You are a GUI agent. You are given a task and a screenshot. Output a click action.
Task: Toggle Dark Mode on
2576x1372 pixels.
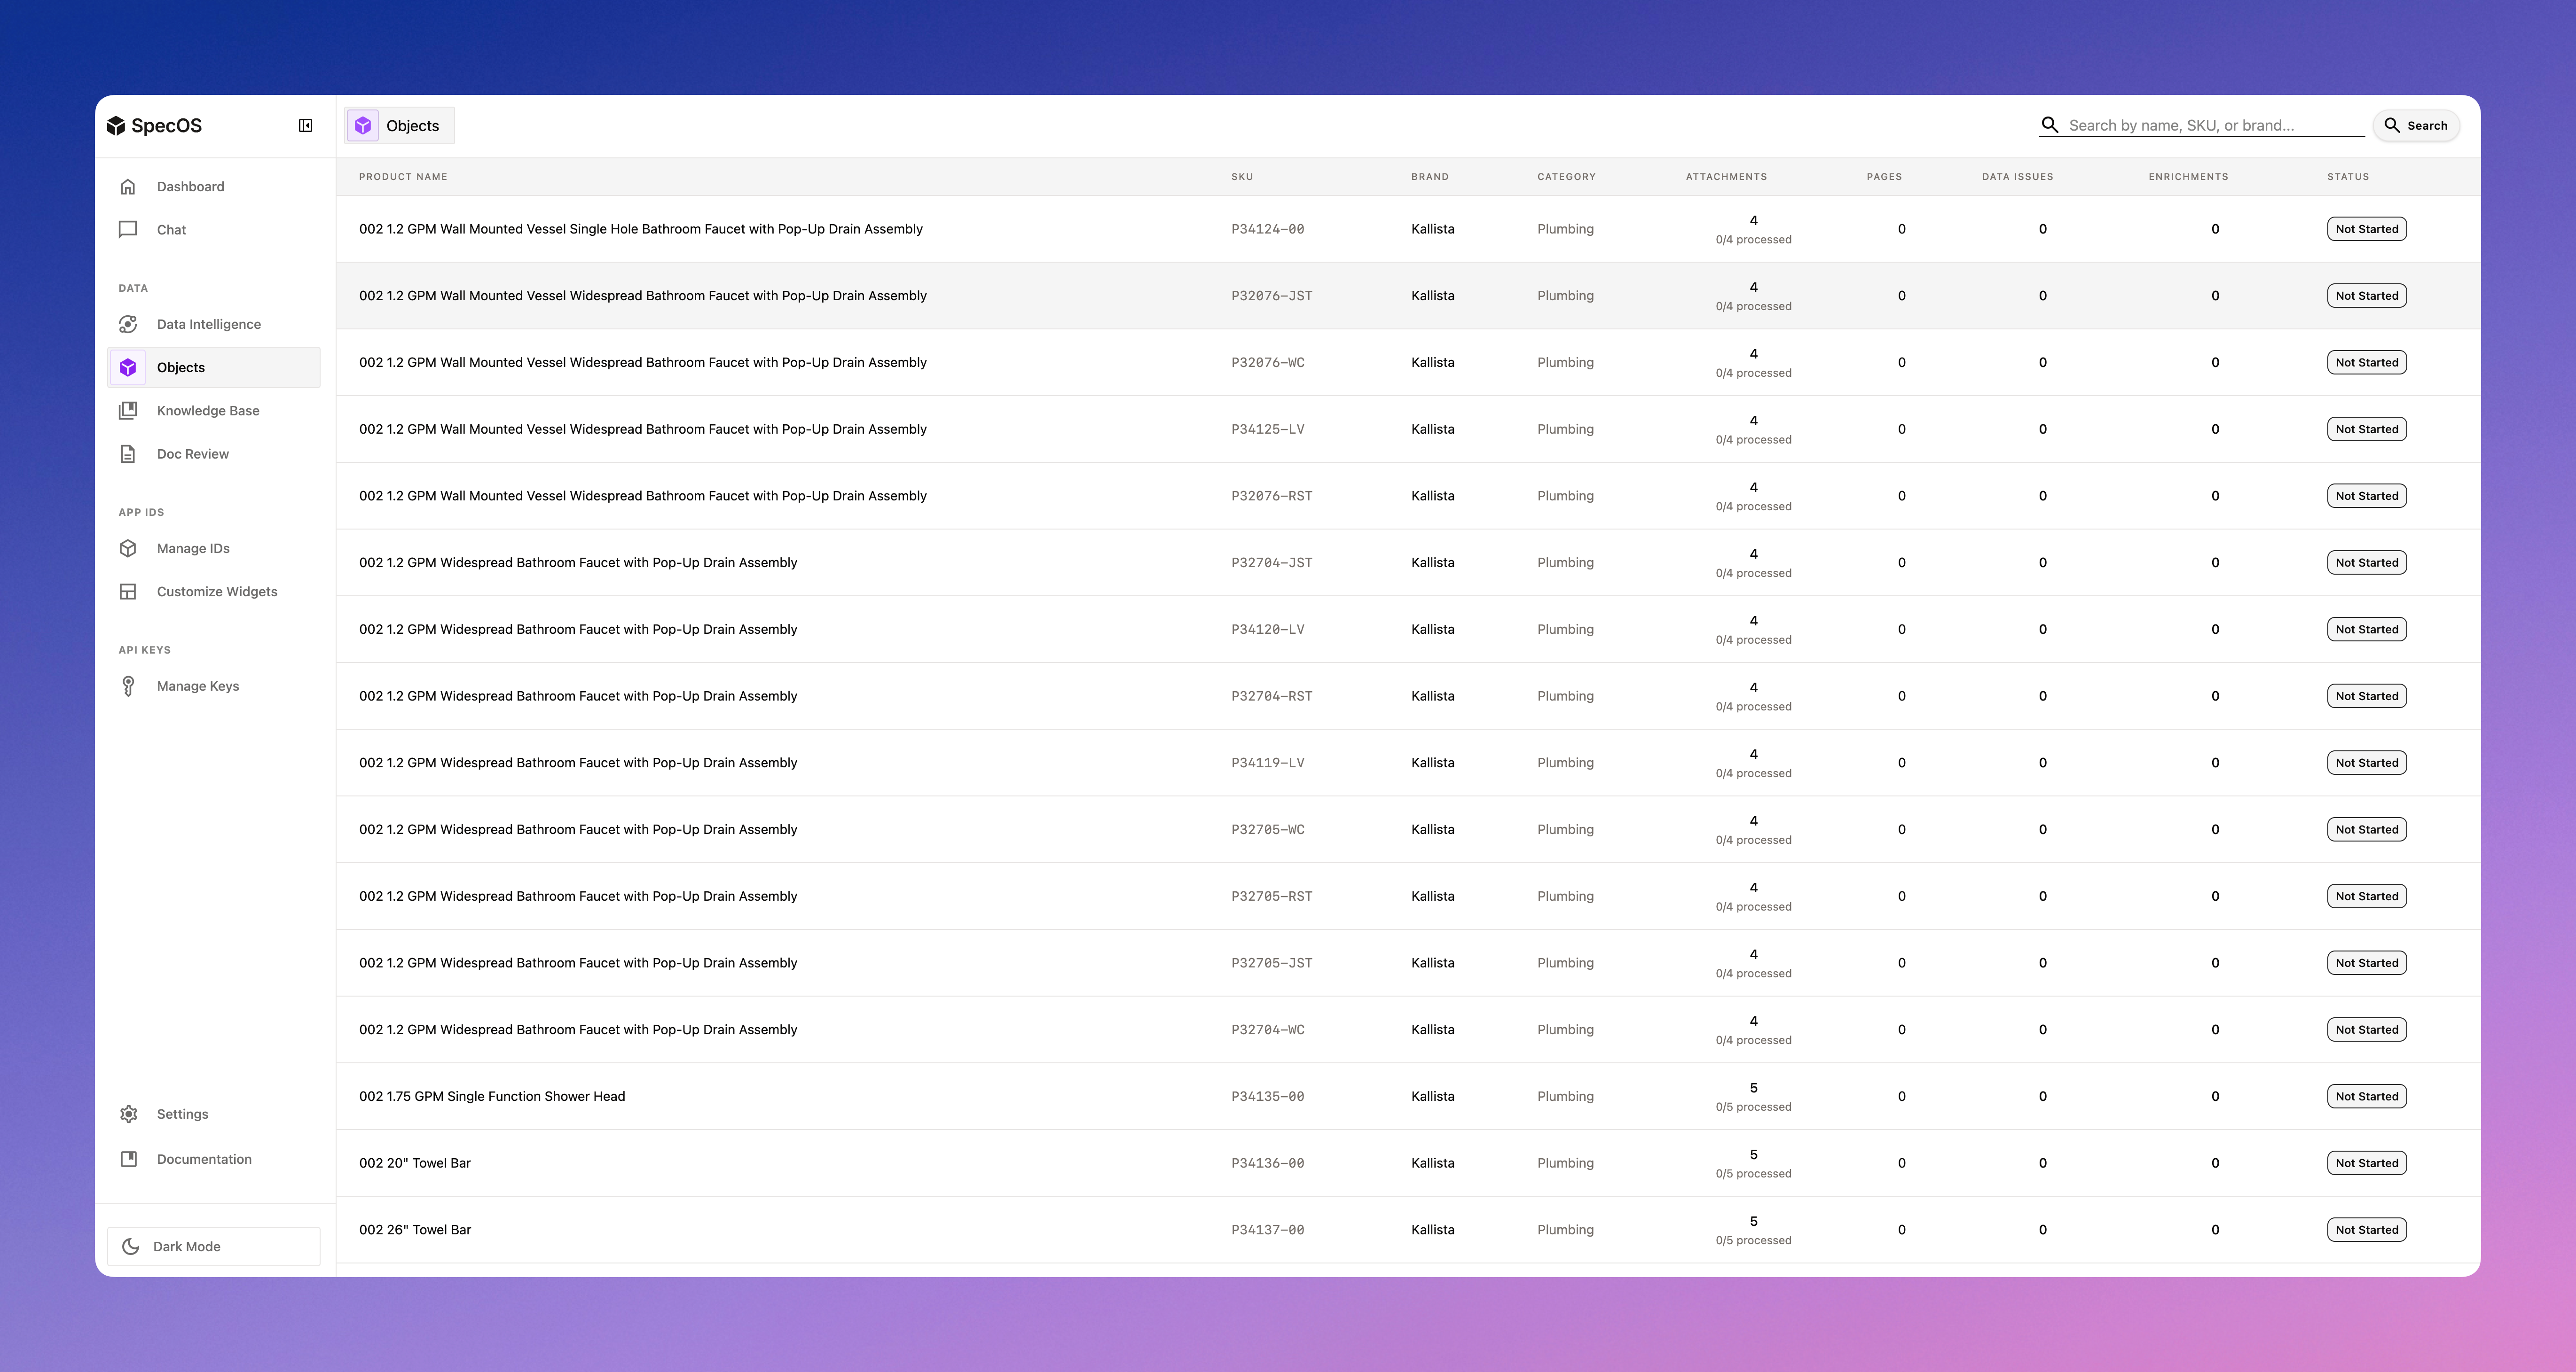coord(213,1246)
